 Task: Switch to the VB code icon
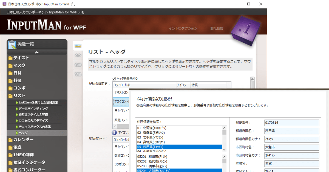pyautogui.click(x=78, y=74)
